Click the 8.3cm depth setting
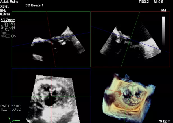This screenshot has height=123, width=173. (5, 13)
